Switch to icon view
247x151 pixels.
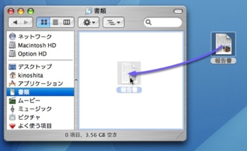[x=44, y=22]
